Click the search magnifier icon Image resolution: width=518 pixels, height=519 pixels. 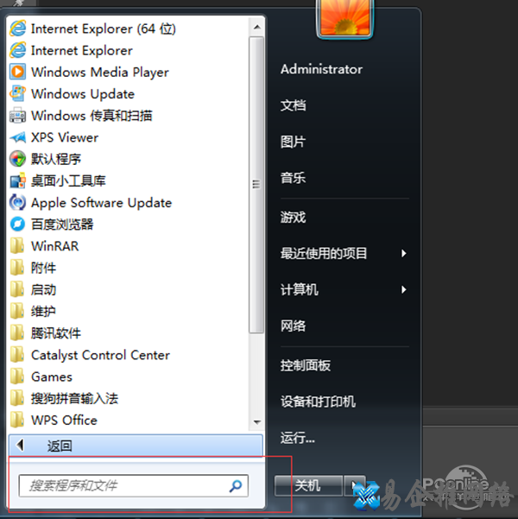236,485
